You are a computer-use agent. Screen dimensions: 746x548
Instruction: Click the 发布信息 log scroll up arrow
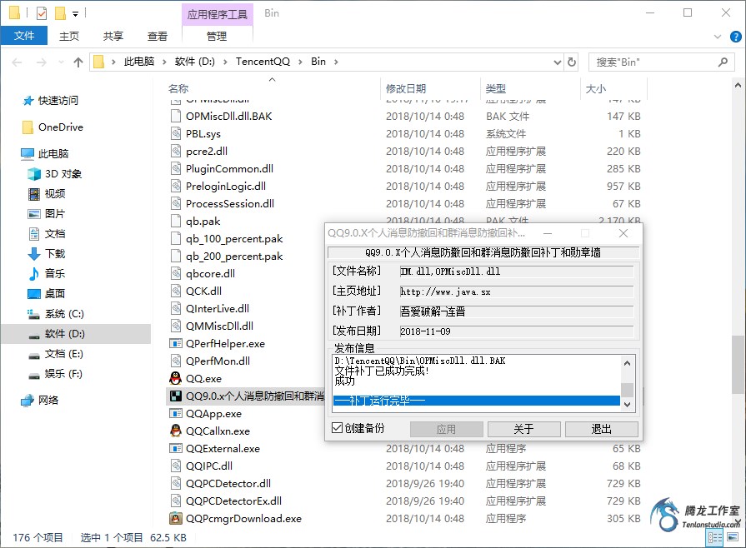point(627,363)
